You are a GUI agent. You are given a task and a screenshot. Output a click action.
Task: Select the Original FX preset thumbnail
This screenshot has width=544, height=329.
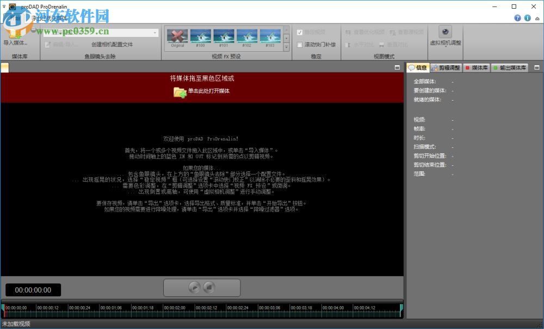coord(177,38)
